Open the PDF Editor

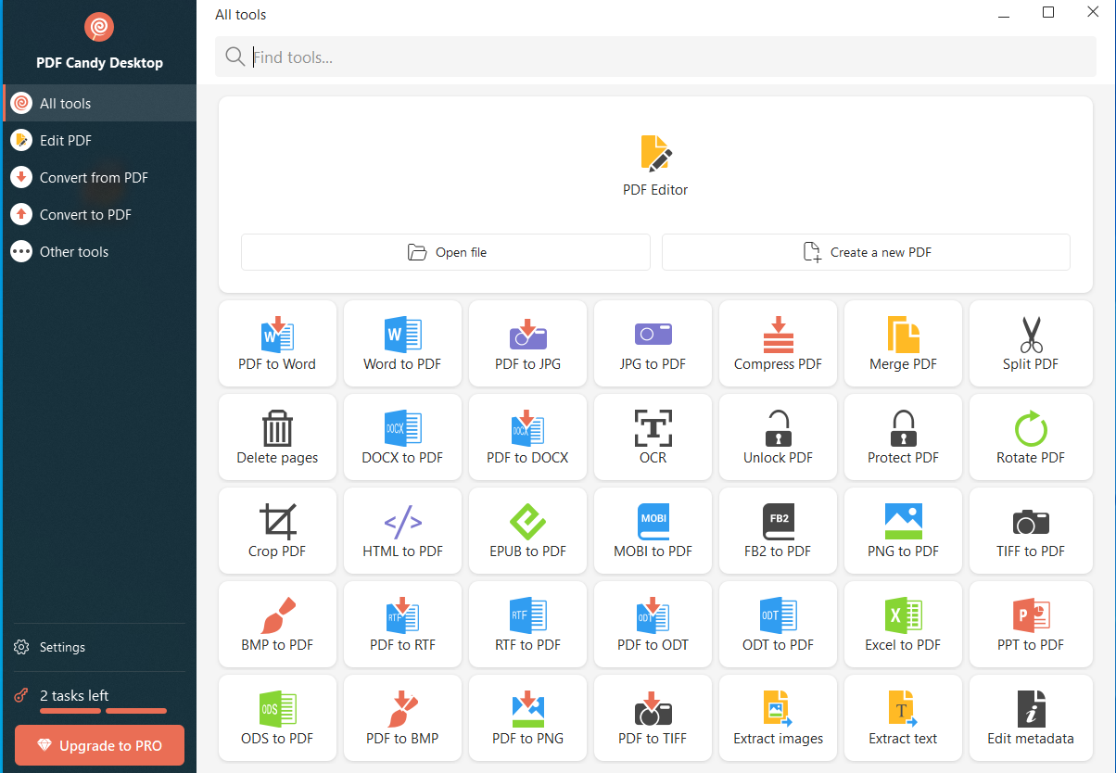coord(655,166)
